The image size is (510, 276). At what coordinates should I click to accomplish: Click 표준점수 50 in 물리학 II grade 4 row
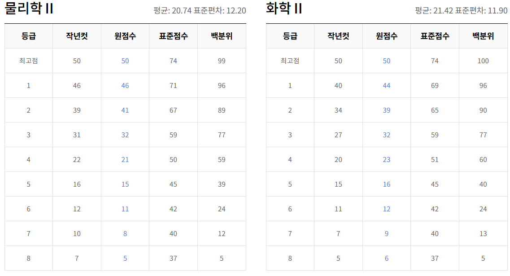pos(173,160)
